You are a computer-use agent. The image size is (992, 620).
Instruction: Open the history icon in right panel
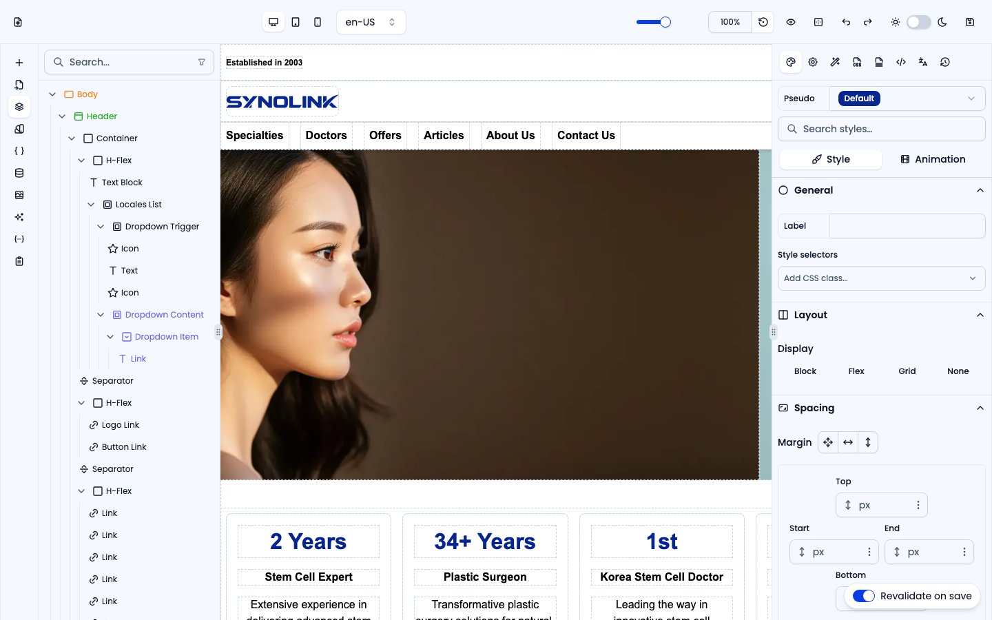945,62
